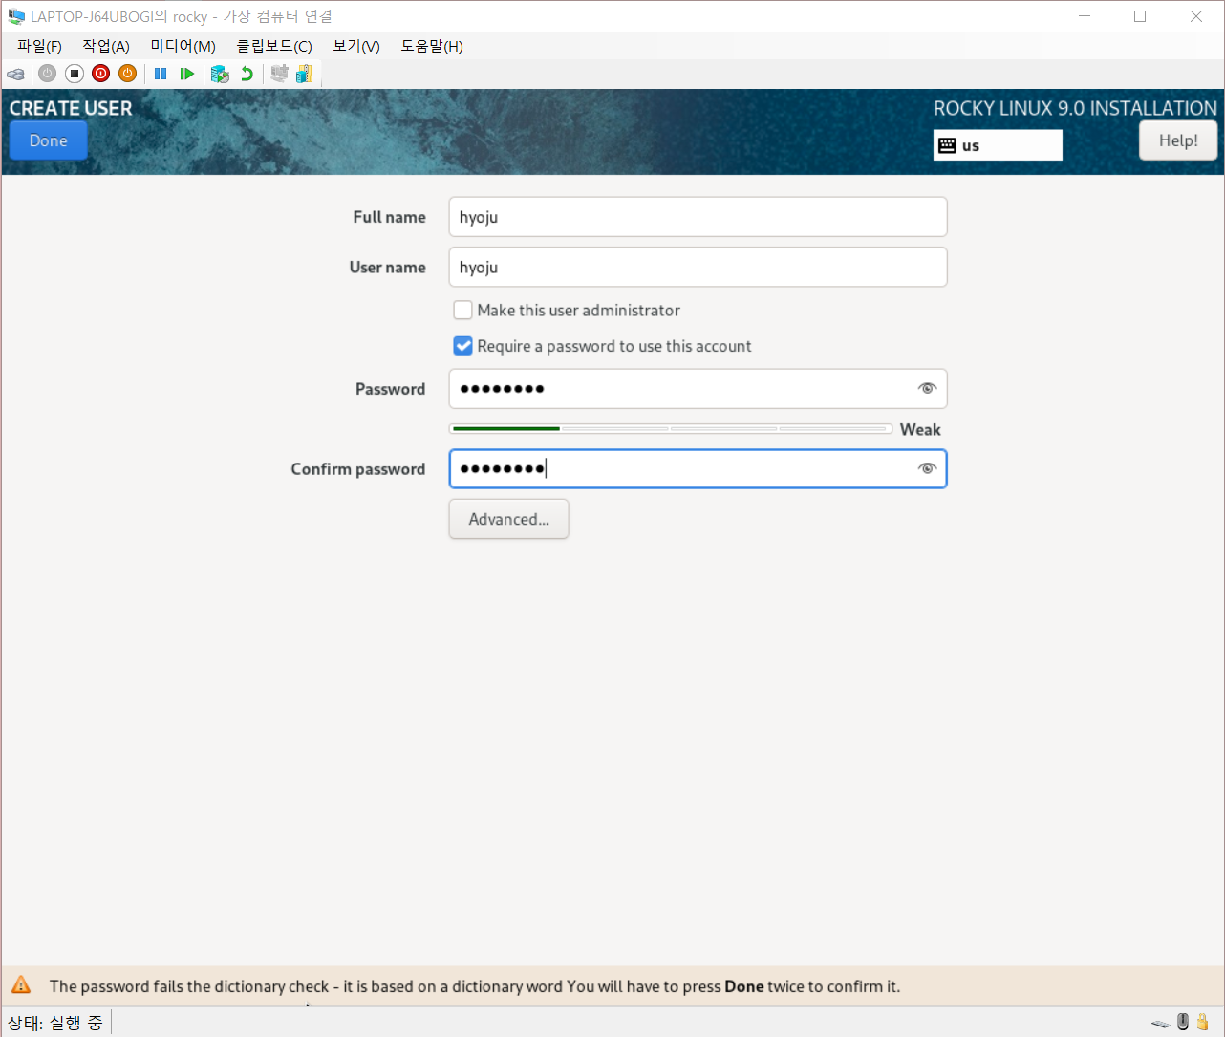Open the 보기(V) menu
The height and width of the screenshot is (1037, 1225).
pos(356,46)
